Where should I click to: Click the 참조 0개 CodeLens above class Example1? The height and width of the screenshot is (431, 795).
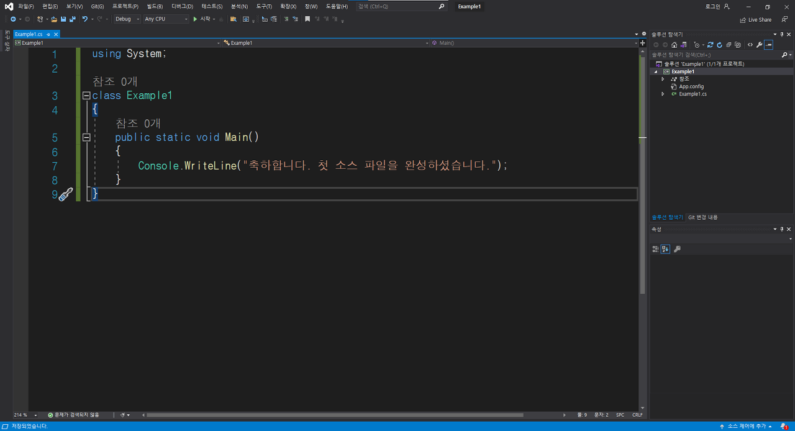pos(115,81)
